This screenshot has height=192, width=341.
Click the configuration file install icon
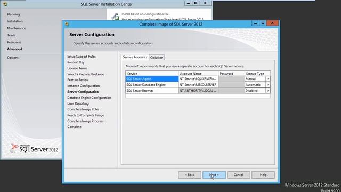pos(115,17)
